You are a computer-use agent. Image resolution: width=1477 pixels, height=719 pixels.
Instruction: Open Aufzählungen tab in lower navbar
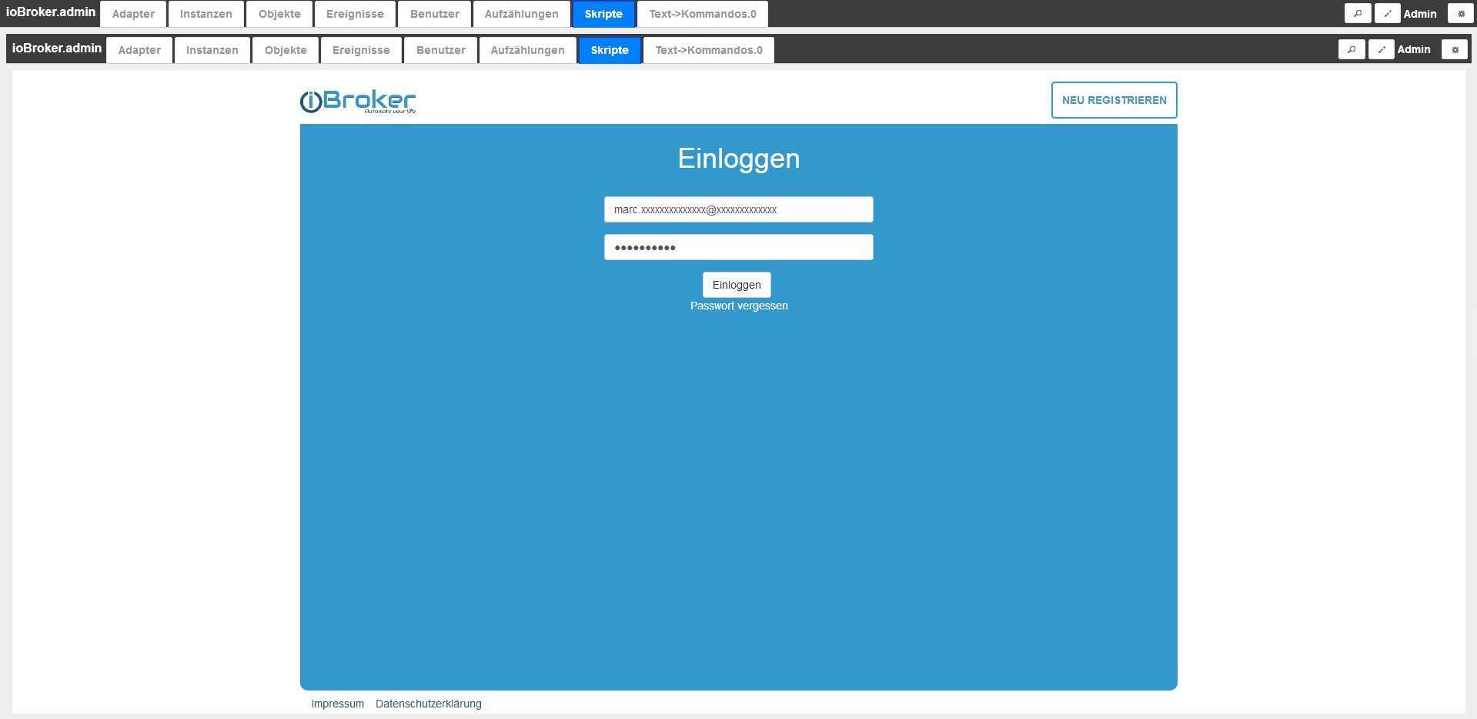pyautogui.click(x=528, y=50)
